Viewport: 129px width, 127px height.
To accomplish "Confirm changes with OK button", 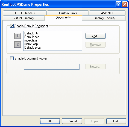I will click(x=50, y=121).
